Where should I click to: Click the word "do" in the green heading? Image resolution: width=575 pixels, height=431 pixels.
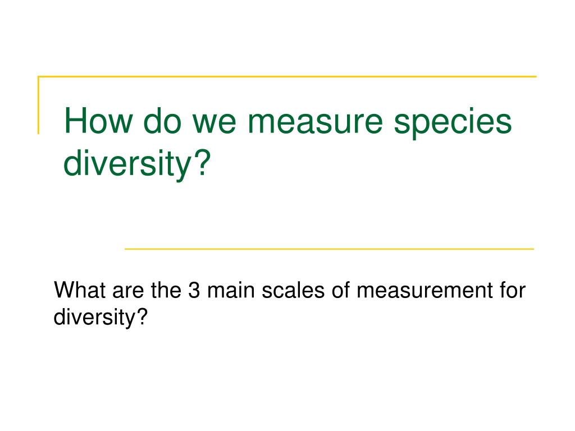[162, 120]
